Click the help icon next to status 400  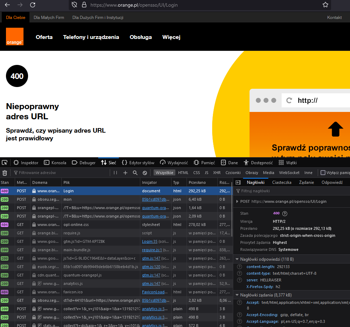pyautogui.click(x=285, y=213)
